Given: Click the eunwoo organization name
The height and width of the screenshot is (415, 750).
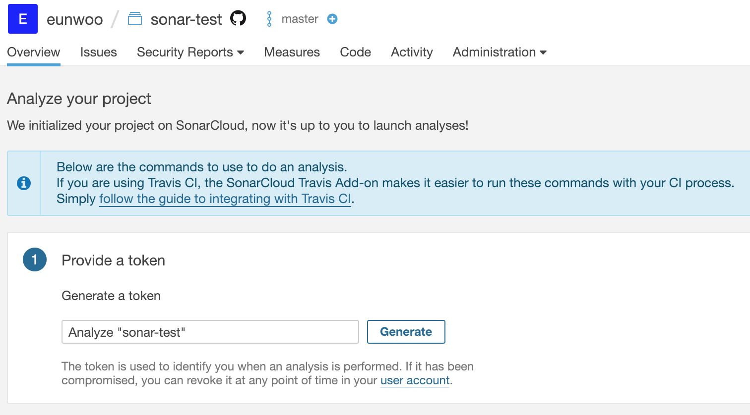Looking at the screenshot, I should [x=75, y=19].
